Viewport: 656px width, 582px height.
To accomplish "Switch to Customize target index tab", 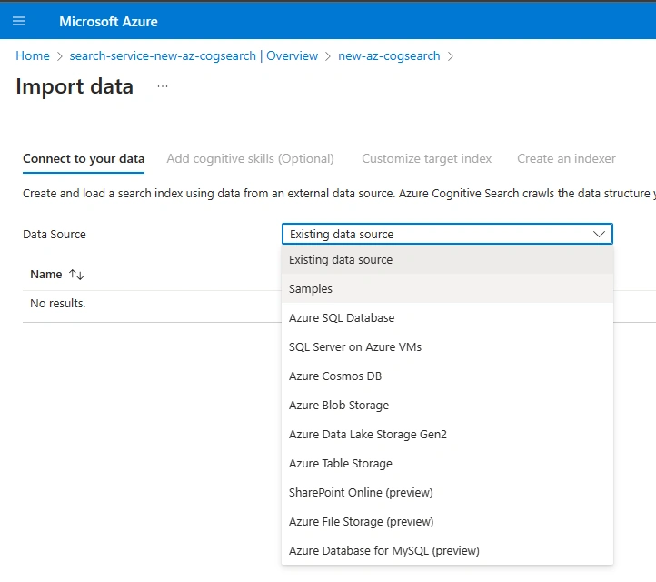I will click(426, 159).
